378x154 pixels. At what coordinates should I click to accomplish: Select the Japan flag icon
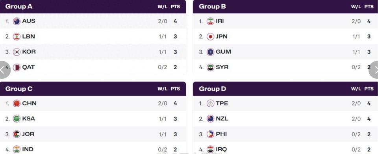pyautogui.click(x=210, y=37)
